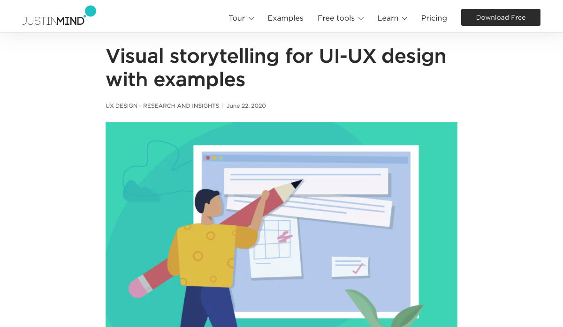Open the article hero illustration
The image size is (563, 327).
tap(281, 224)
